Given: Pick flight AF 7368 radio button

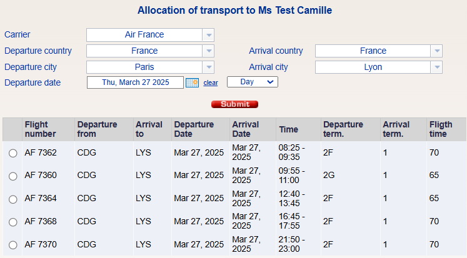Looking at the screenshot, I should point(13,222).
